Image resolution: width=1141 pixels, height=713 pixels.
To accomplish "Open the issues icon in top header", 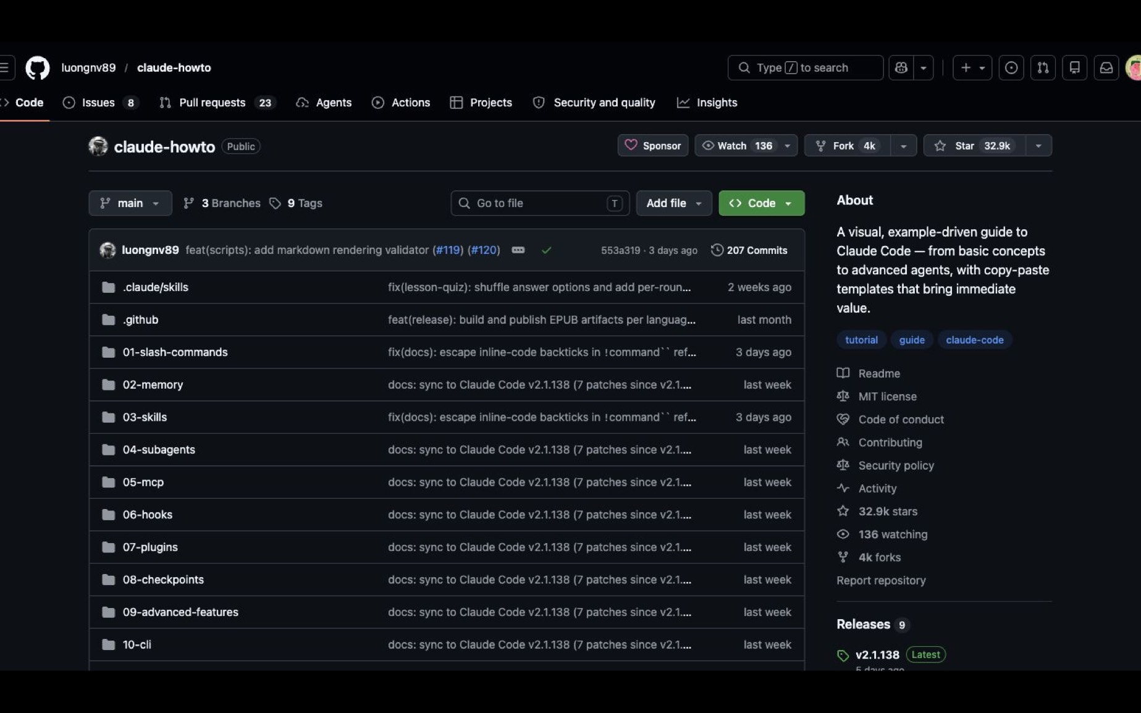I will 1011,68.
